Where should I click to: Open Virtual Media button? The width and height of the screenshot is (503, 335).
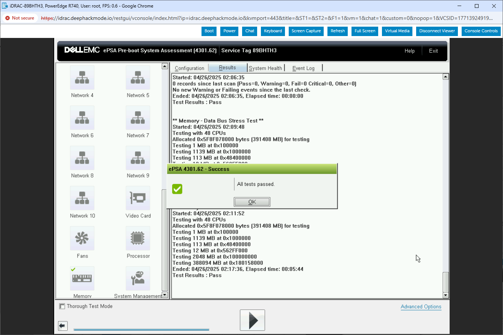(x=397, y=31)
